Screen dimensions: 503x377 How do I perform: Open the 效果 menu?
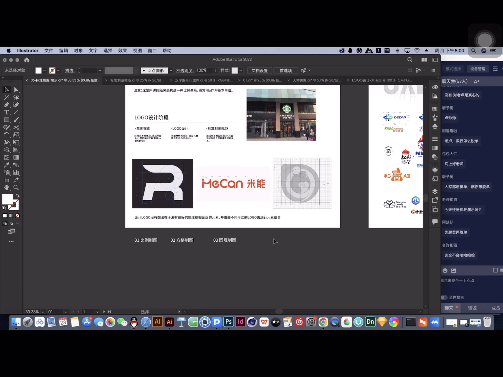tap(122, 51)
